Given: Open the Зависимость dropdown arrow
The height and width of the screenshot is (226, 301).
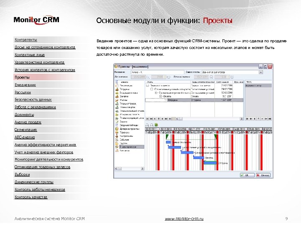Looking at the screenshot, I should 261,72.
